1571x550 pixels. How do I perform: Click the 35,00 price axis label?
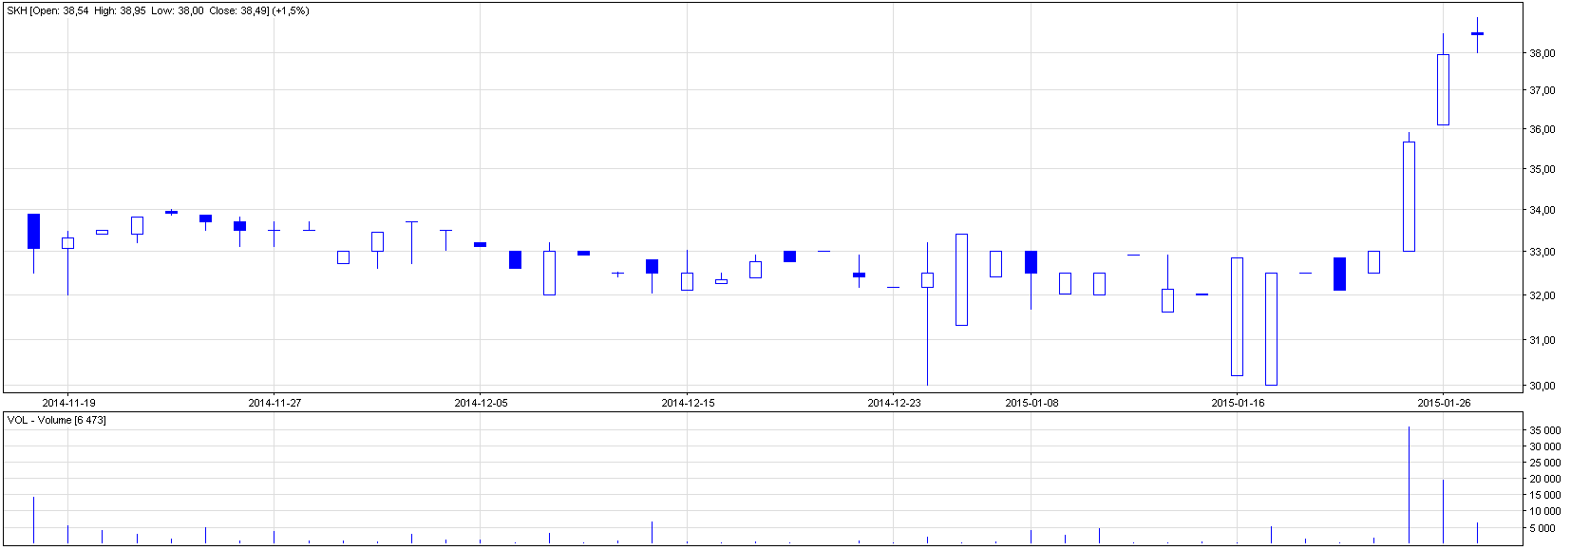click(x=1542, y=169)
